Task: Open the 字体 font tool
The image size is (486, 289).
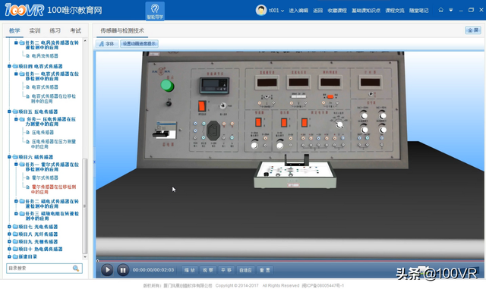Action: coord(106,44)
